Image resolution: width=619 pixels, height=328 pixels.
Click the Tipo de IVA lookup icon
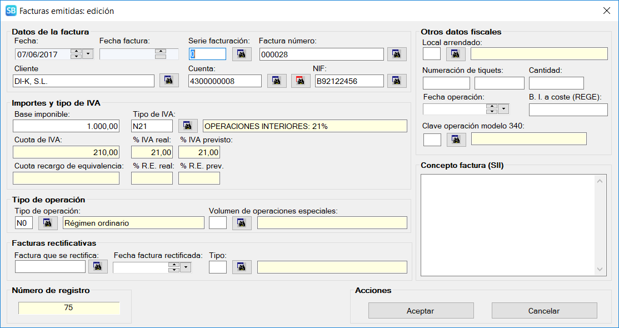pyautogui.click(x=188, y=126)
